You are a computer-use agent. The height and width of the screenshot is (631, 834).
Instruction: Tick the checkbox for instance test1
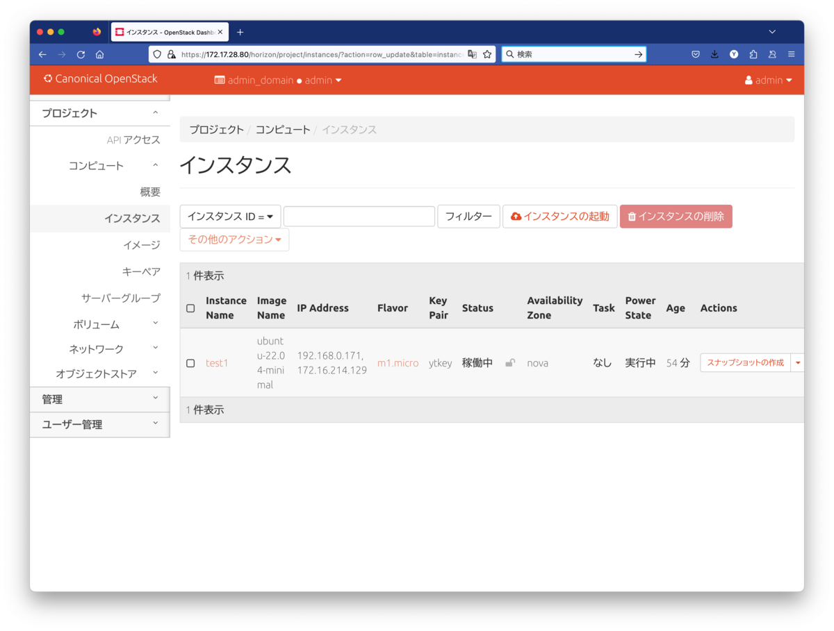(x=190, y=363)
